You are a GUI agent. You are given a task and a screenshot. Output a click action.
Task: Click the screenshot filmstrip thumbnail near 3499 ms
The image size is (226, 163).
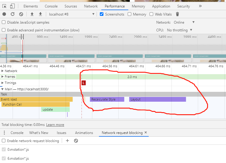(168, 58)
